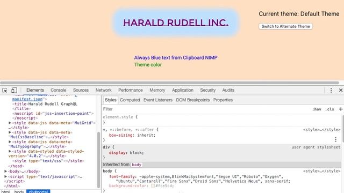Click the Elements tree vertical scrollbar
Image resolution: width=344 pixels, height=193 pixels.
[99, 160]
